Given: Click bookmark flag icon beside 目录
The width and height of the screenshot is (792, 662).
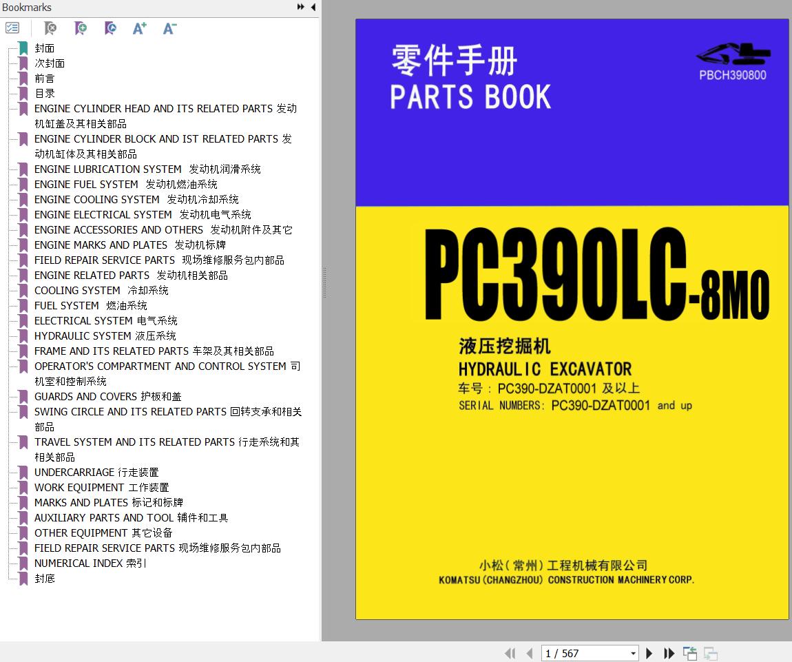Looking at the screenshot, I should 23,94.
